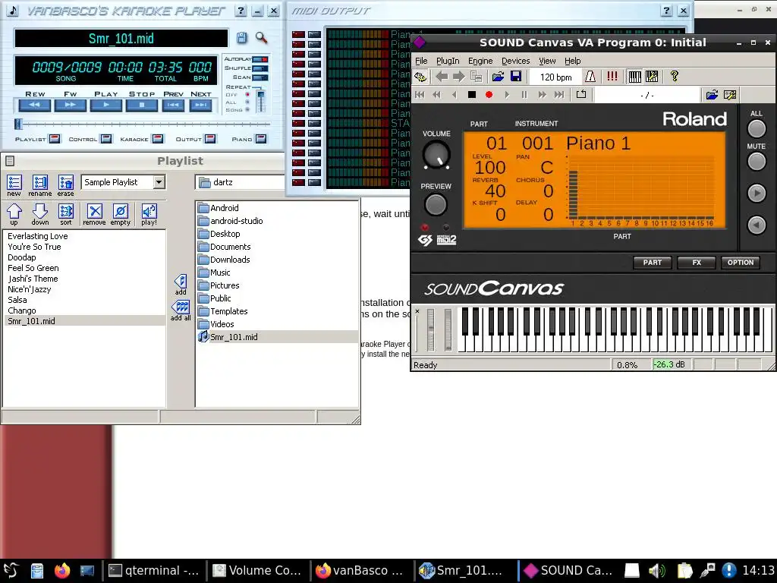The image size is (777, 583).
Task: Click the 120 bpm tempo field
Action: (555, 77)
